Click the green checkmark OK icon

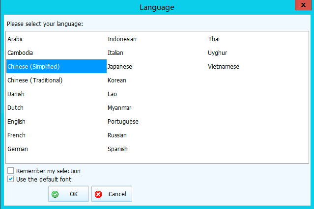[55, 194]
